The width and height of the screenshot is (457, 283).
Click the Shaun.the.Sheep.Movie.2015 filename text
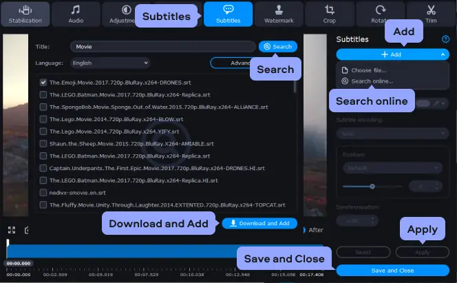[x=131, y=144]
